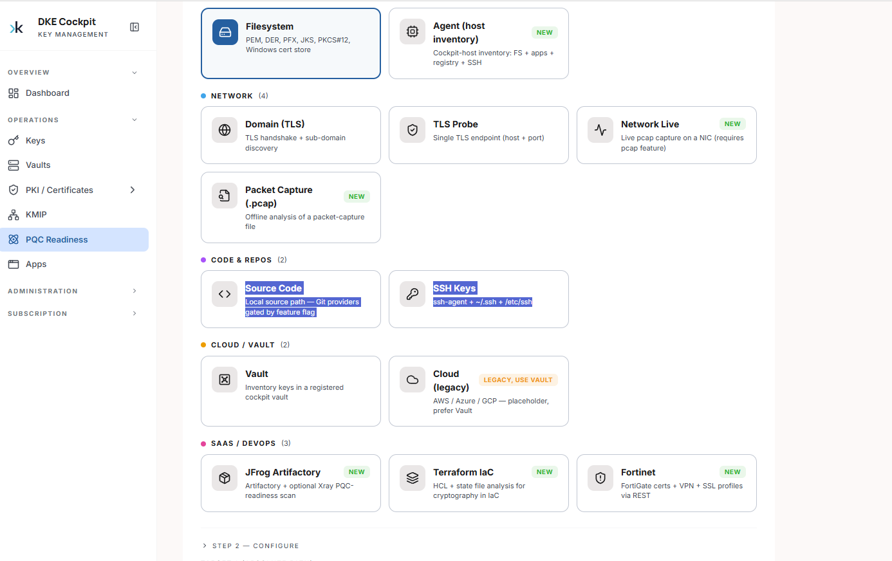Click the NEW badge on Network Live
892x561 pixels.
(x=732, y=124)
